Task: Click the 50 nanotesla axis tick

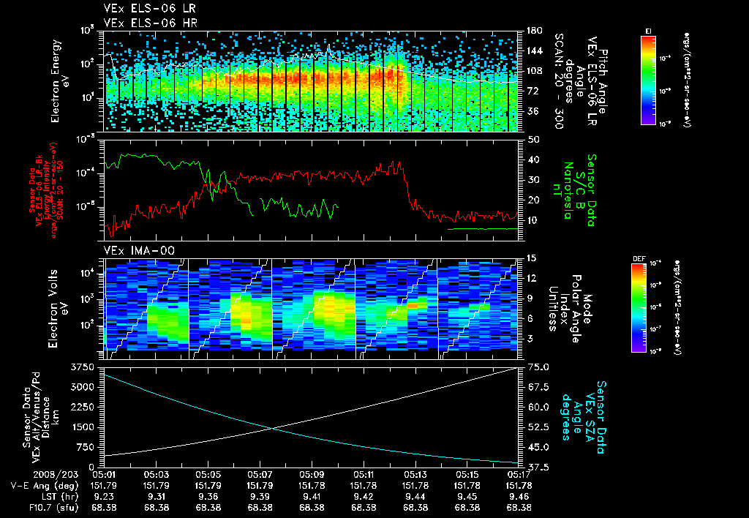Action: coord(532,140)
